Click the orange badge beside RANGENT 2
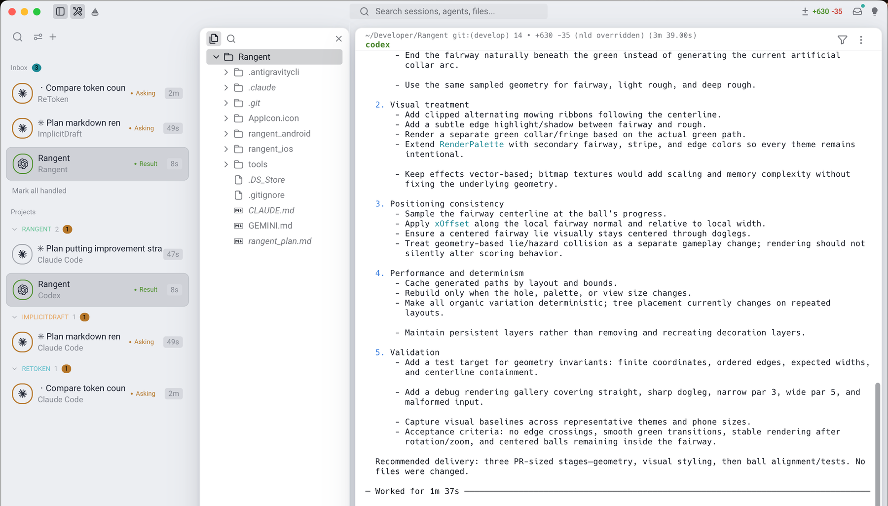888x506 pixels. (x=68, y=229)
